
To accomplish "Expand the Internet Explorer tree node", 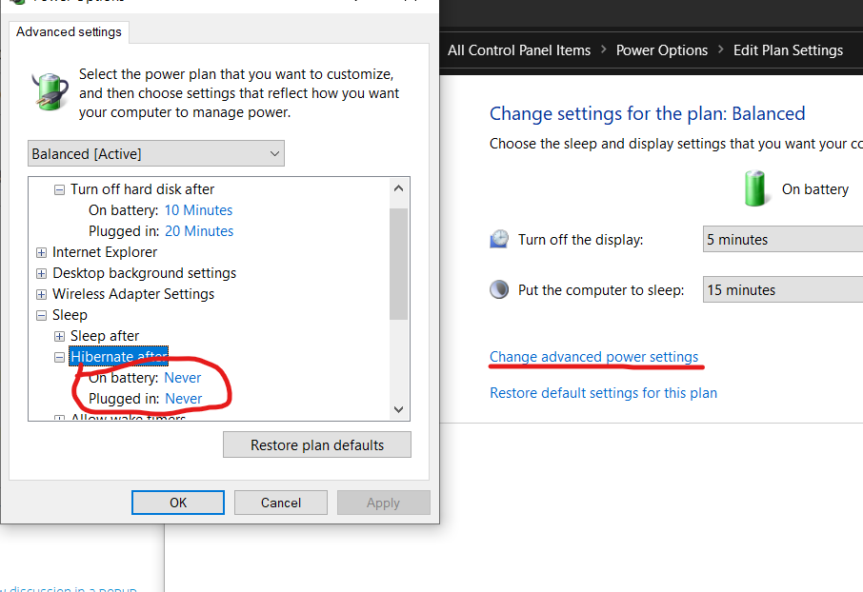I will click(x=41, y=252).
